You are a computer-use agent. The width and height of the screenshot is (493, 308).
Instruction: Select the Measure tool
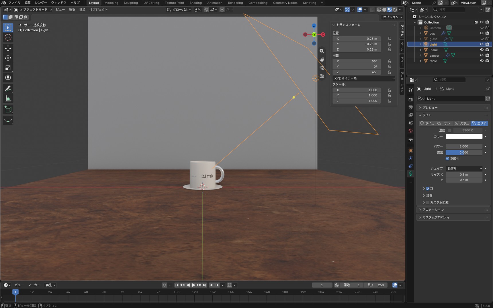[8, 99]
